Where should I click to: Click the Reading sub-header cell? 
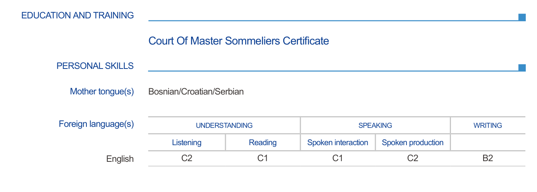click(x=263, y=142)
